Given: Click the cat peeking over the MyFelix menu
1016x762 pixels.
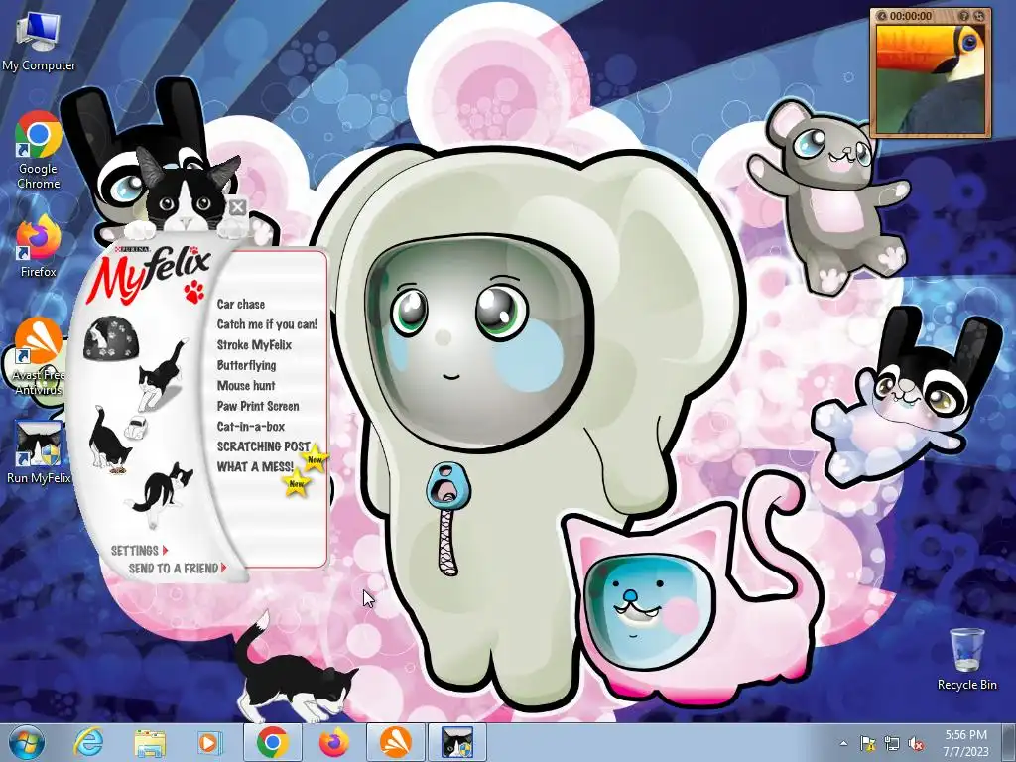Looking at the screenshot, I should pos(184,191).
